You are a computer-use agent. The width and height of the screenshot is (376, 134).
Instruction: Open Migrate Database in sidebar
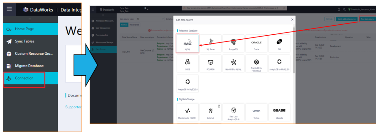(x=30, y=66)
